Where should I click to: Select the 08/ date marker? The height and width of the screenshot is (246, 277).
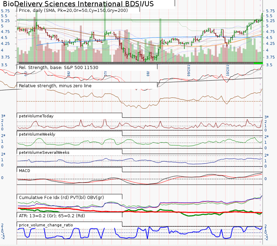tap(148, 74)
